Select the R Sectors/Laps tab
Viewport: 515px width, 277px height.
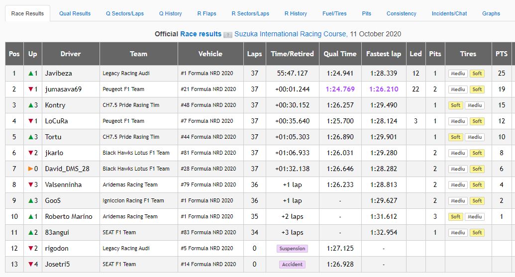(250, 13)
